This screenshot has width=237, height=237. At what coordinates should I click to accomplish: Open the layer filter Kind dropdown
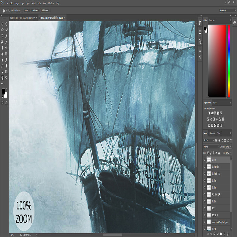coord(209,140)
